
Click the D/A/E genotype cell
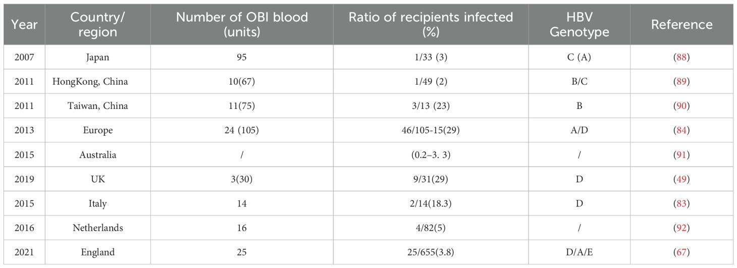click(579, 252)
